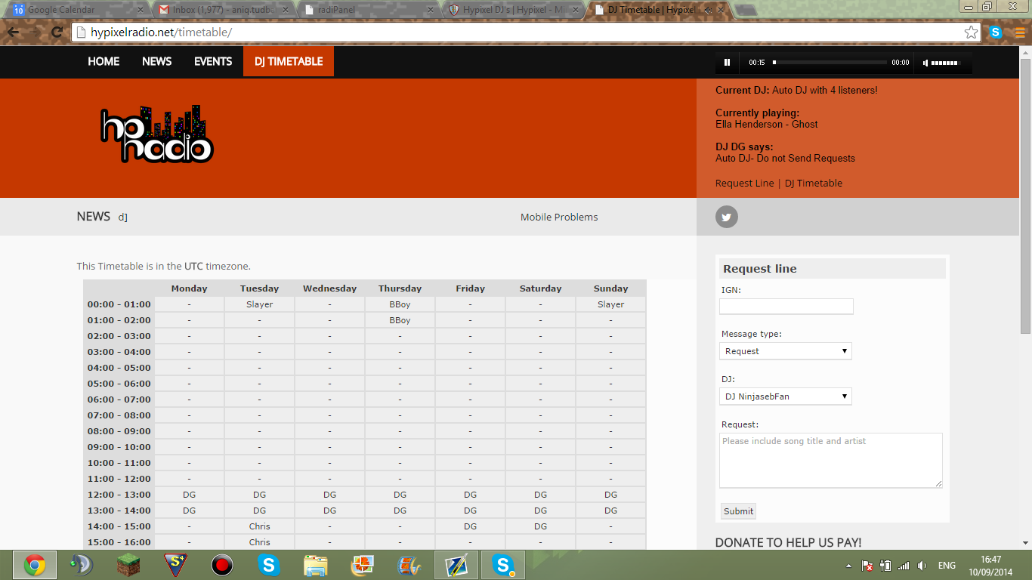Open the movie maker app in taskbar
Screen dimensions: 1032x580
409,565
